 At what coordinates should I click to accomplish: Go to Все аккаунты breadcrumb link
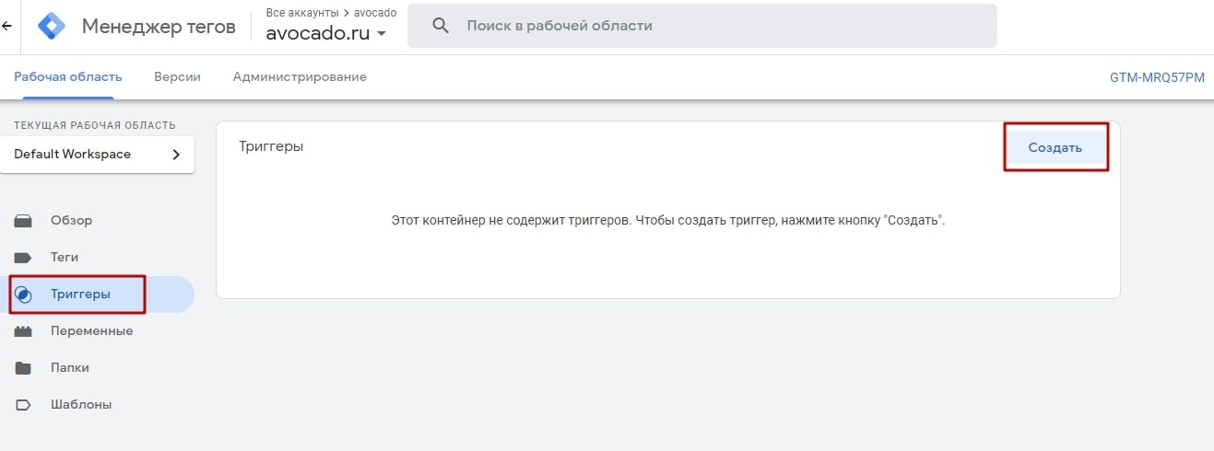(302, 13)
